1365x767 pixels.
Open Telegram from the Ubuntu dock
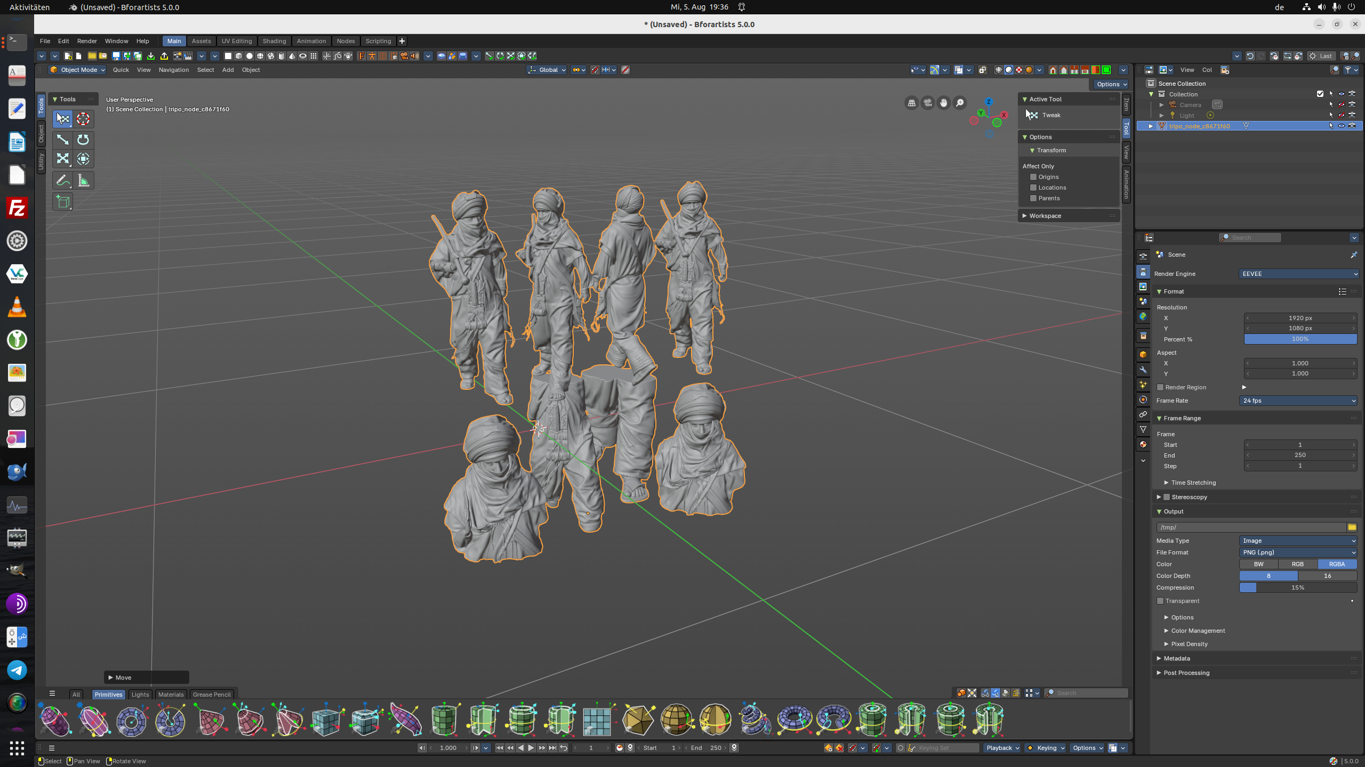coord(17,670)
